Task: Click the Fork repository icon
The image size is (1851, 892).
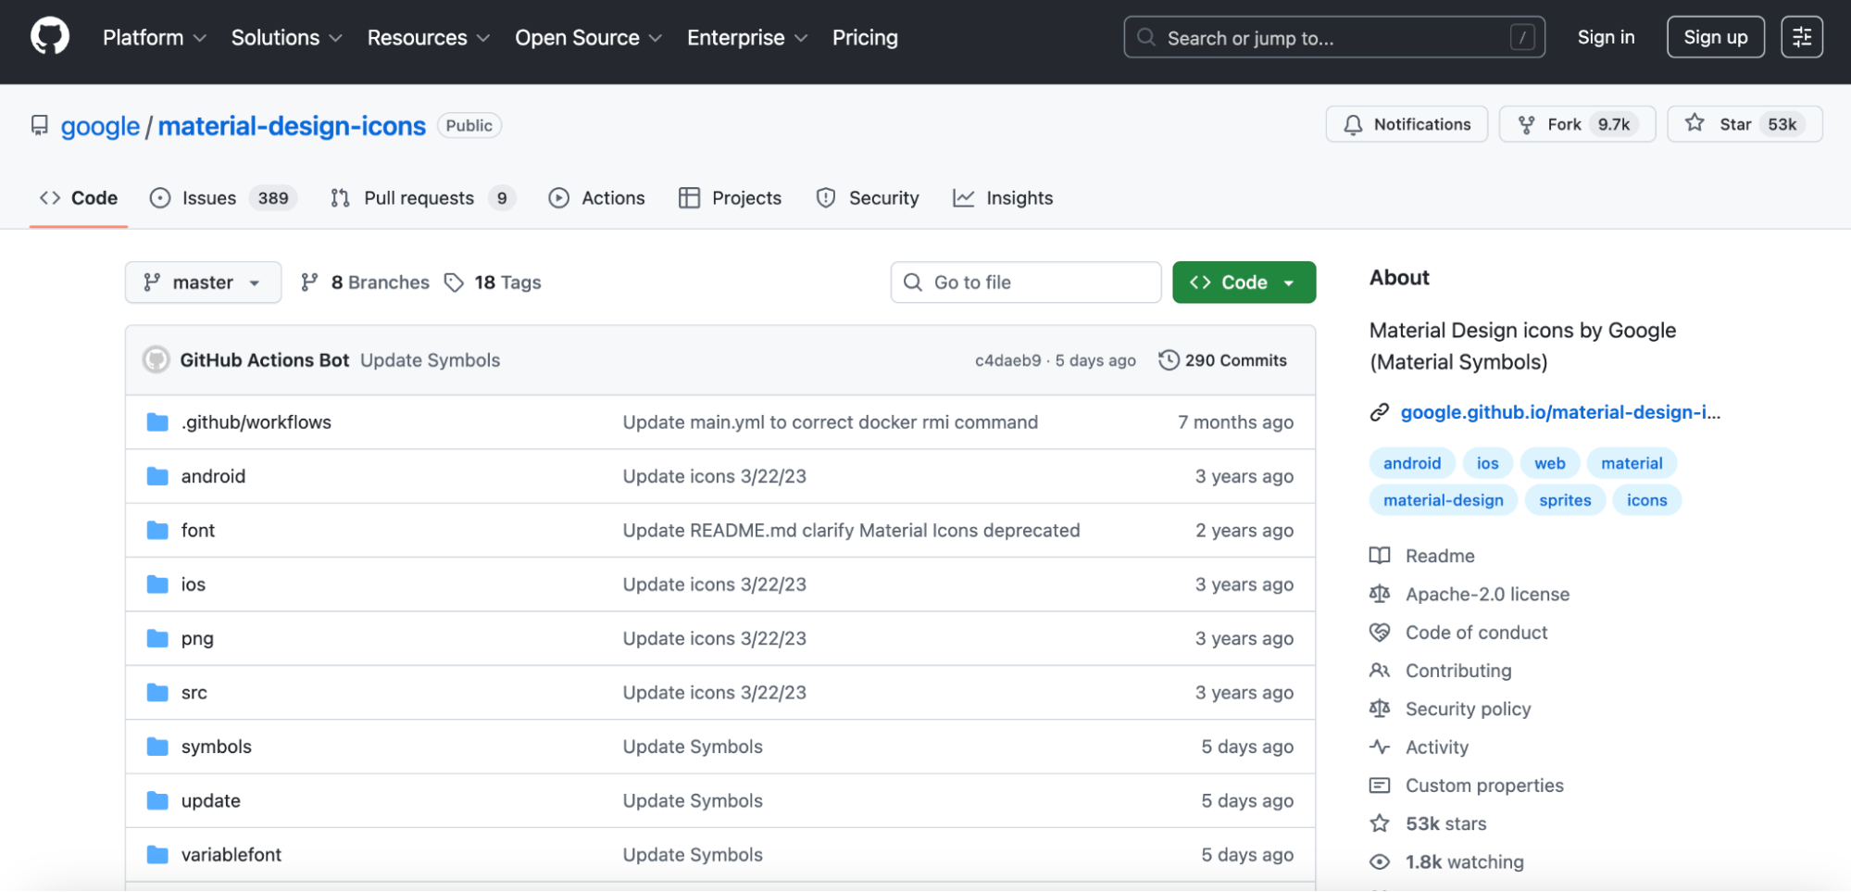Action: (x=1527, y=124)
